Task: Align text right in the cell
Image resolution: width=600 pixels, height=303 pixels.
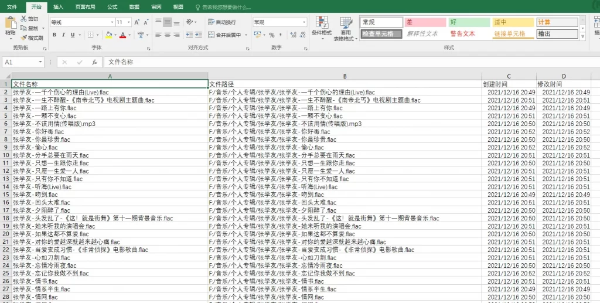Action: (176, 35)
